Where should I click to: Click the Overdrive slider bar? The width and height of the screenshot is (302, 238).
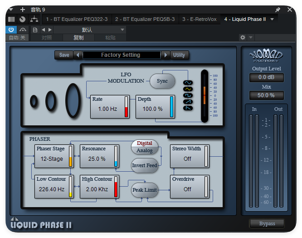[x=206, y=187]
